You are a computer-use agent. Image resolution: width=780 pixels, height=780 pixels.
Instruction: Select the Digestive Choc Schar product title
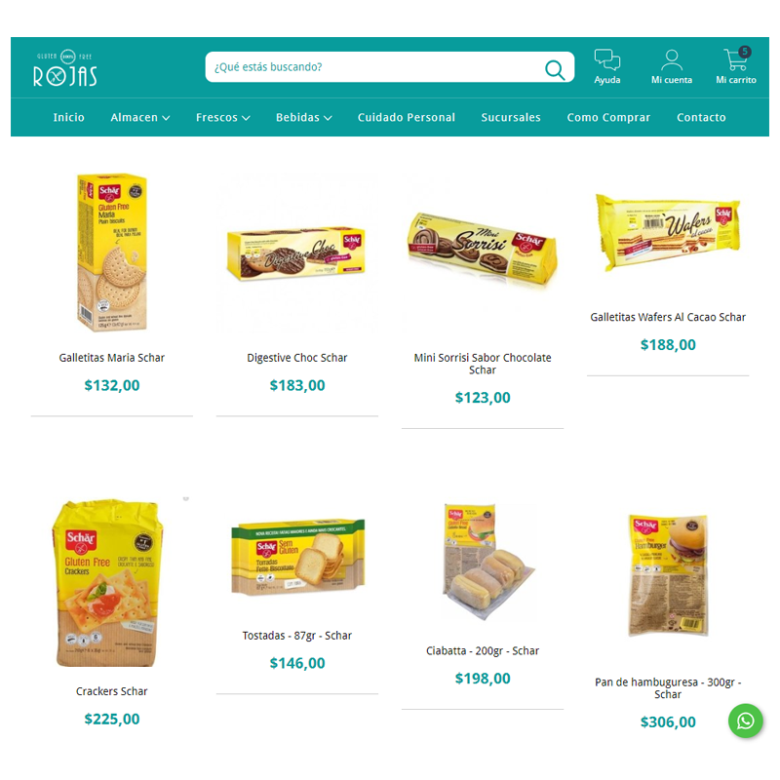pos(297,358)
